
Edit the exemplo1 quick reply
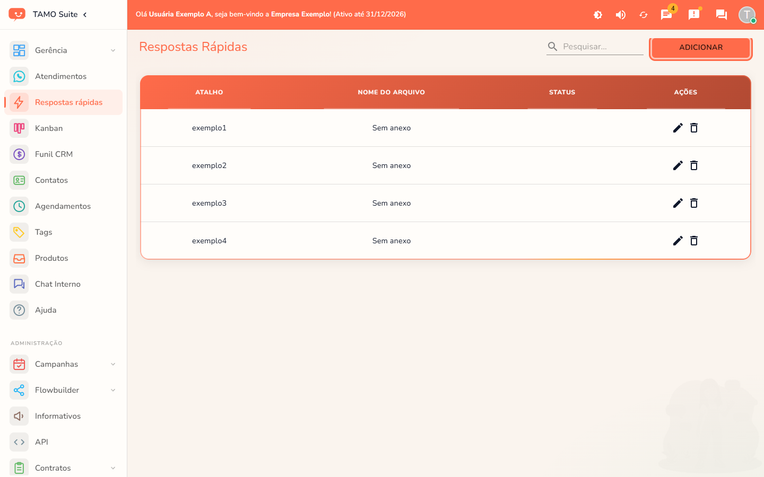678,128
